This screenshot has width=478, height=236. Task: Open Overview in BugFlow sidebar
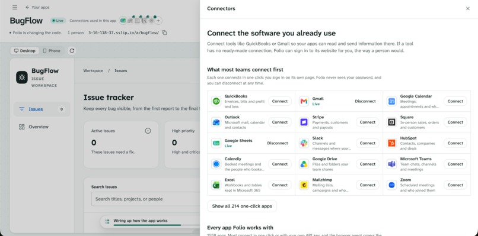coord(42,127)
